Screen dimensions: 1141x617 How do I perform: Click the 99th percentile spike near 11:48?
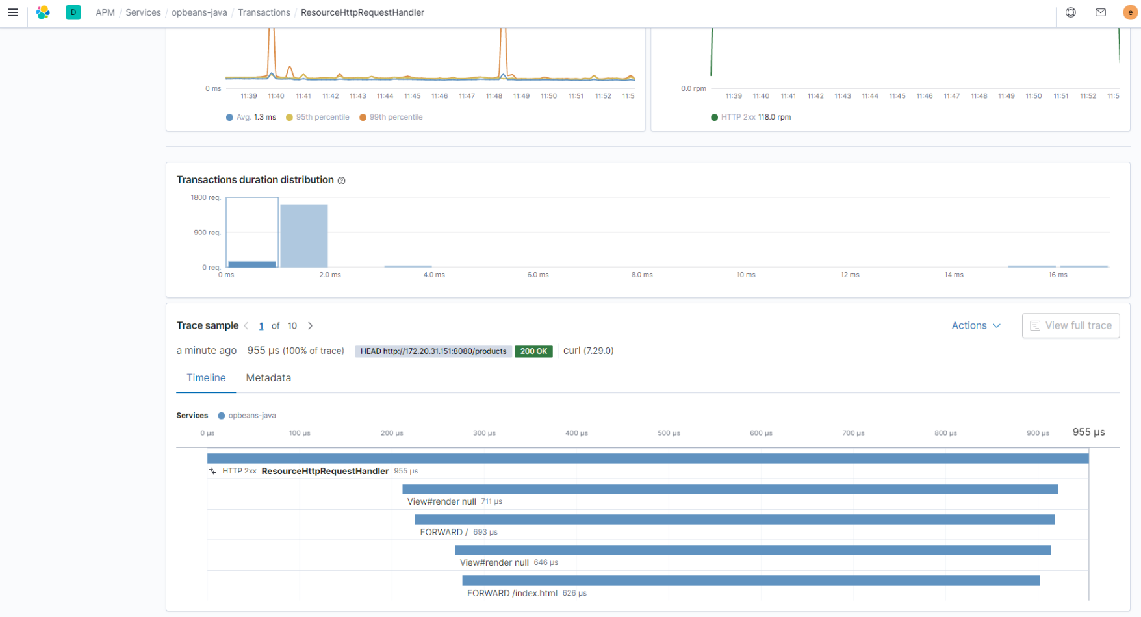pos(504,52)
